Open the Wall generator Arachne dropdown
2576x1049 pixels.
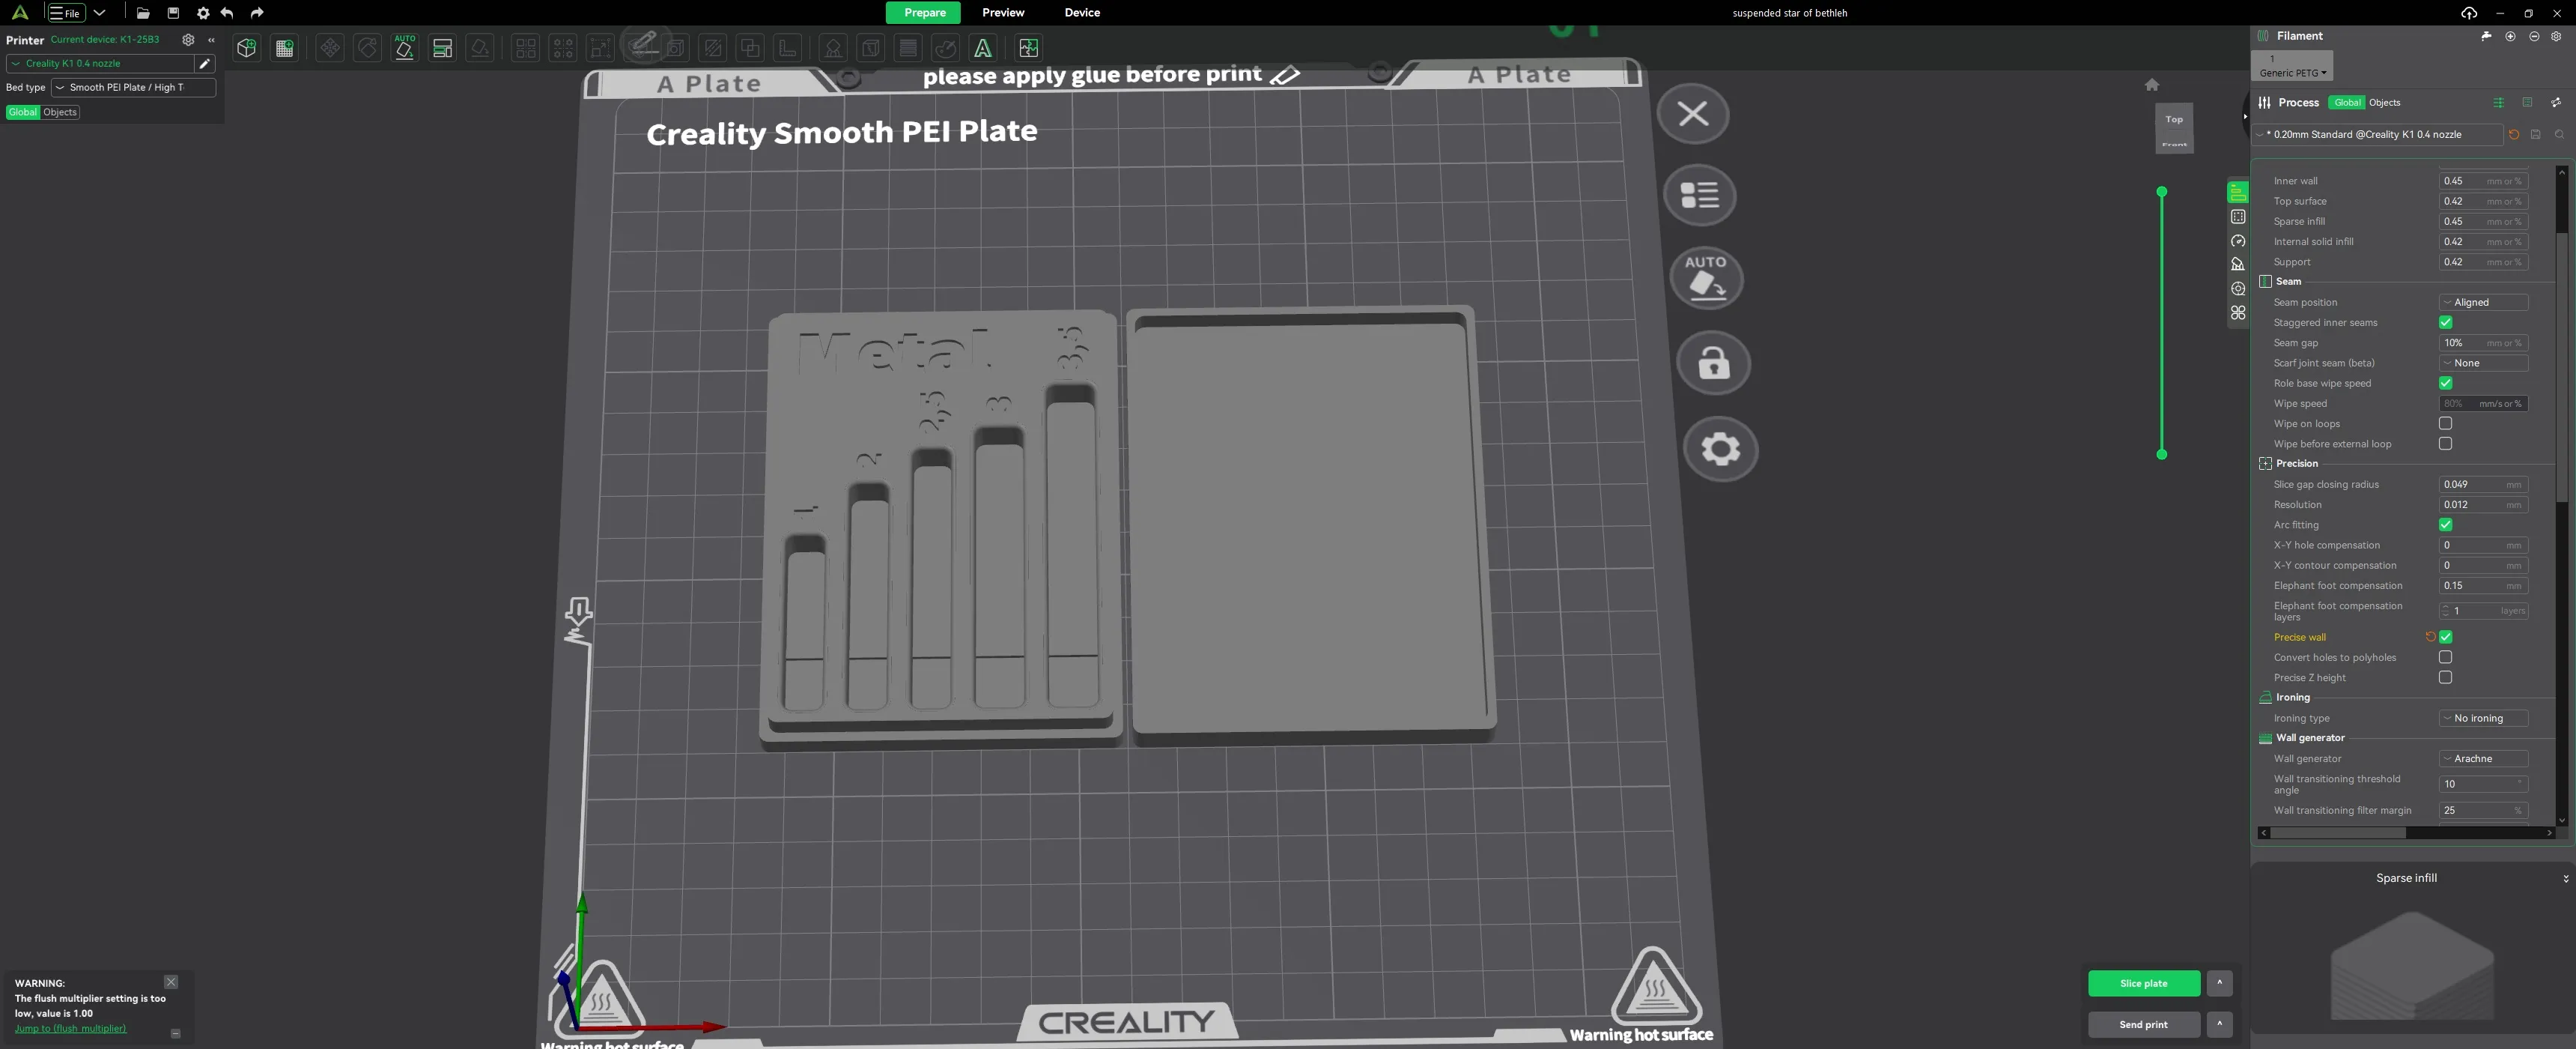(x=2483, y=759)
